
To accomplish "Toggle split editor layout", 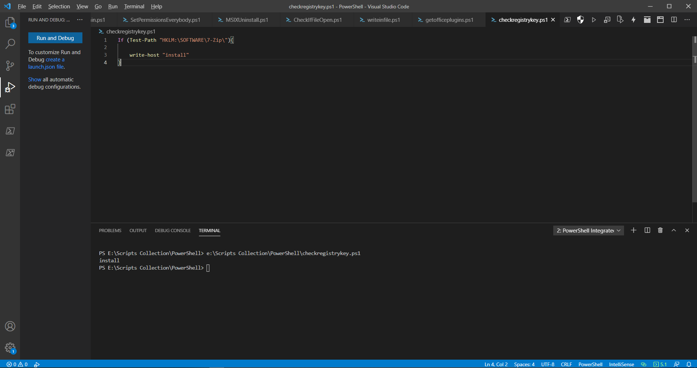I will click(x=674, y=20).
